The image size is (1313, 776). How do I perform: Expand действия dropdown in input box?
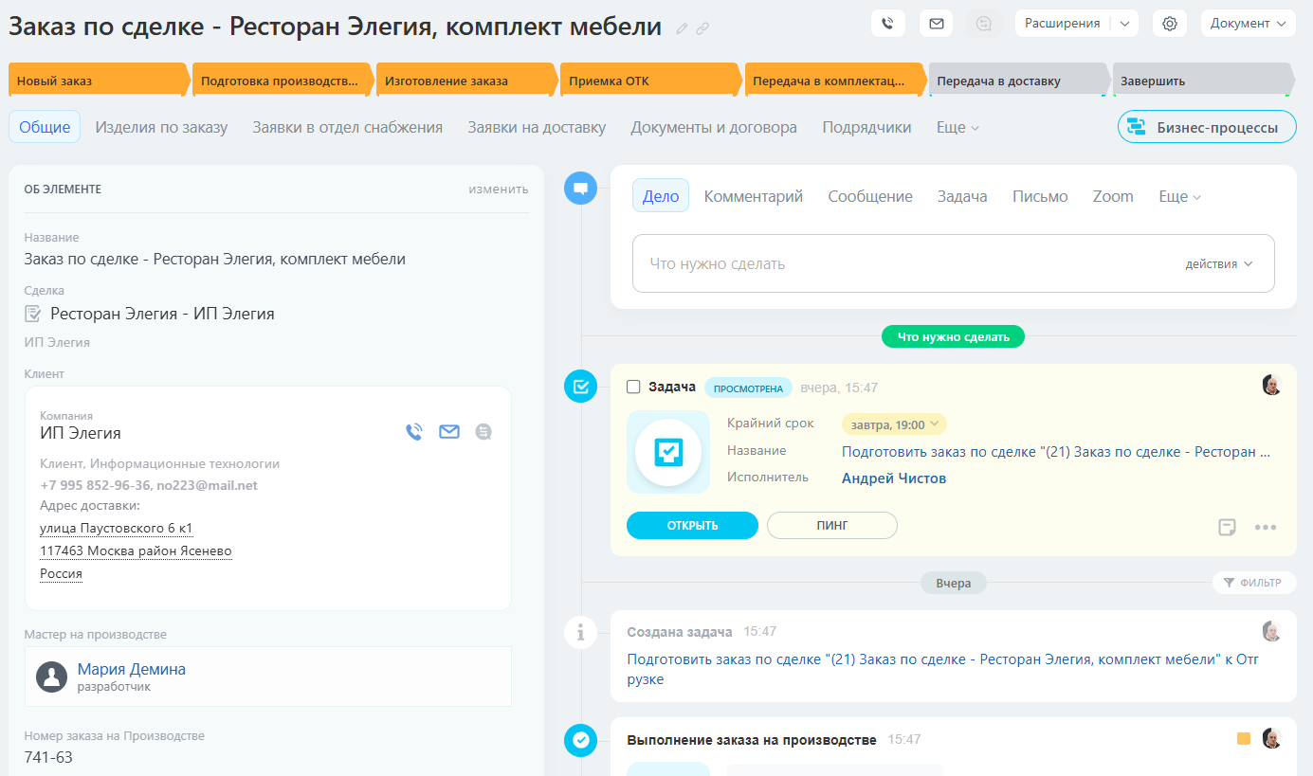1218,264
